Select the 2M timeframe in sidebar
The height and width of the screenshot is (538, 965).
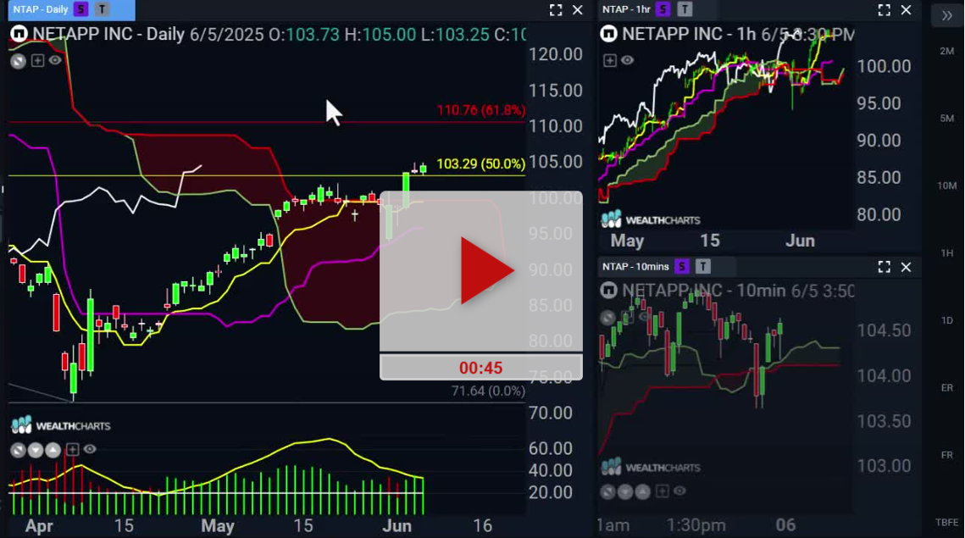(946, 51)
